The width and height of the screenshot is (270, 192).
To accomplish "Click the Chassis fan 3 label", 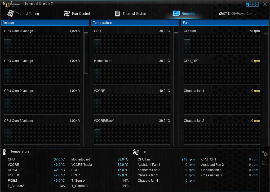I will pyautogui.click(x=211, y=175).
